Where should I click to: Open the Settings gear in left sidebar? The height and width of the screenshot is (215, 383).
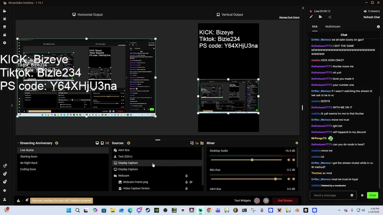pos(4,191)
